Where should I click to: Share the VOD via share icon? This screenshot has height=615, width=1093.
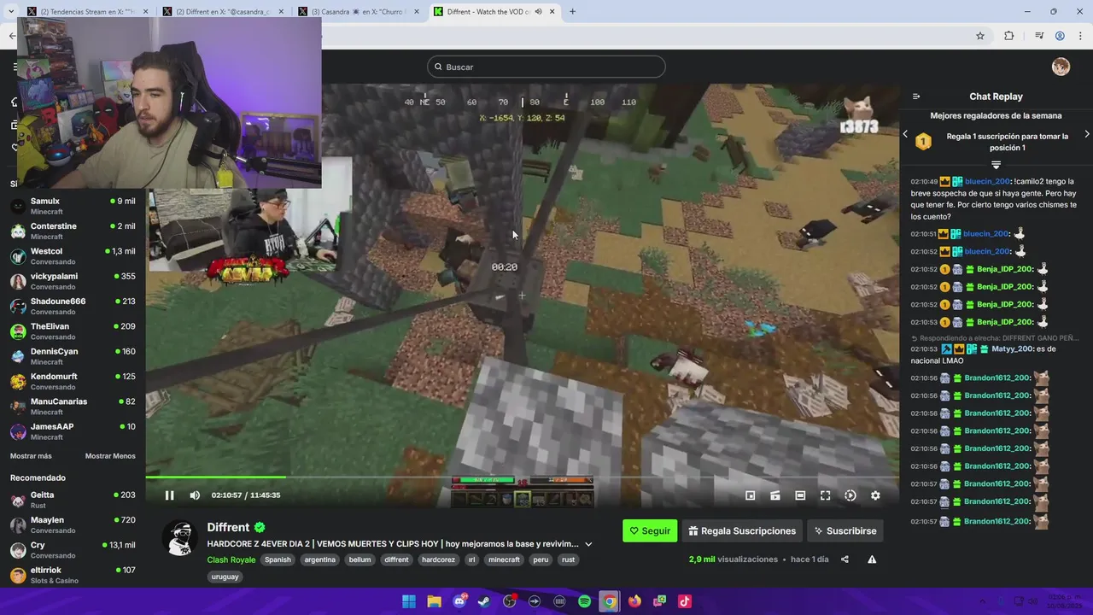point(845,559)
